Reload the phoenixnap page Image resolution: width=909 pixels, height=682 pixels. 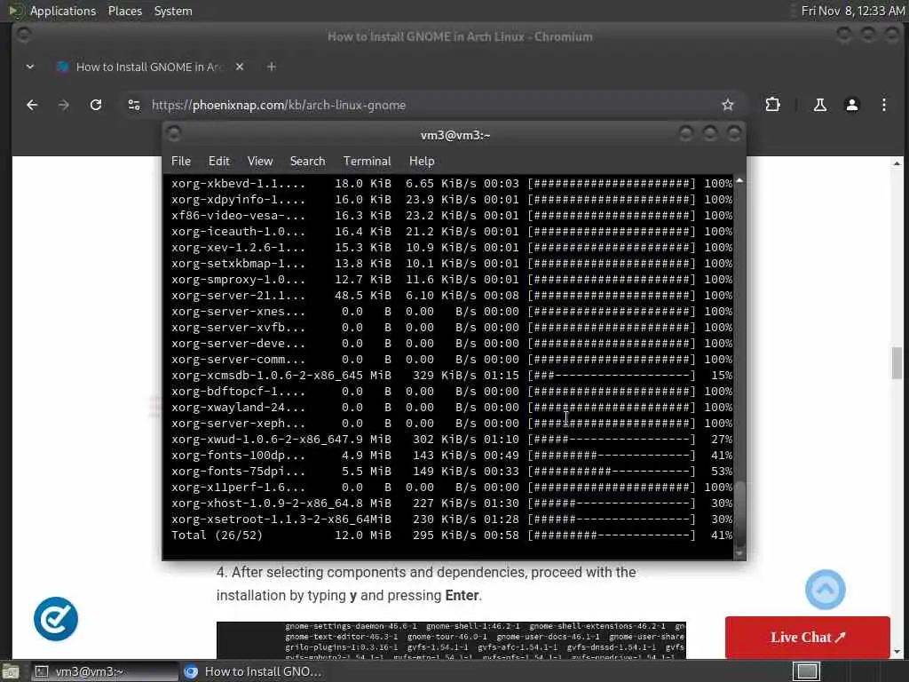pyautogui.click(x=96, y=105)
